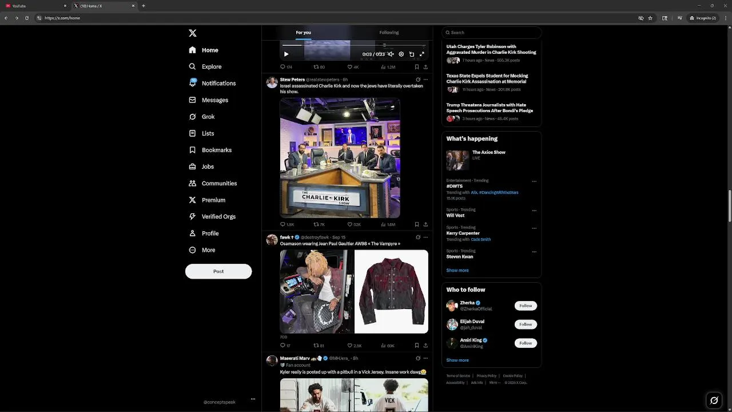732x412 pixels.
Task: Open options for Steven Kwan trend
Action: coord(534,252)
